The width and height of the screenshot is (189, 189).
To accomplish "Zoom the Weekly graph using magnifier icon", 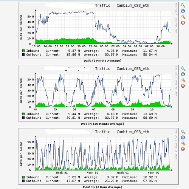I will pyautogui.click(x=183, y=68).
